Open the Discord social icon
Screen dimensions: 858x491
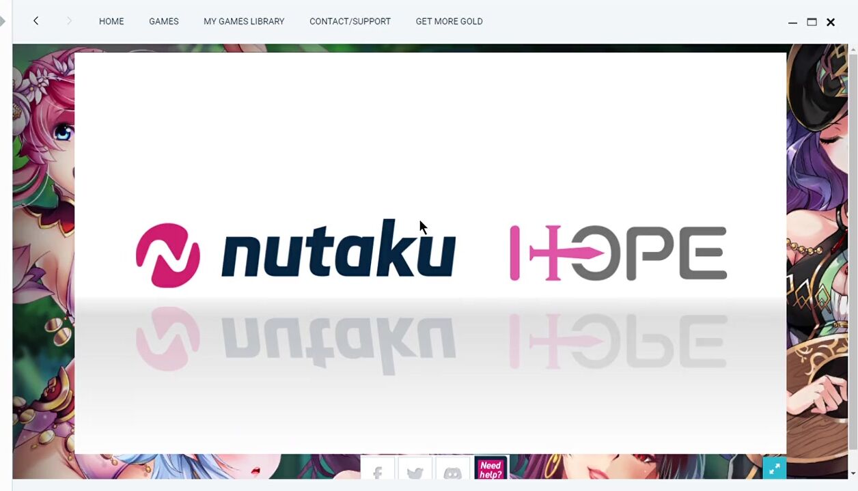452,470
